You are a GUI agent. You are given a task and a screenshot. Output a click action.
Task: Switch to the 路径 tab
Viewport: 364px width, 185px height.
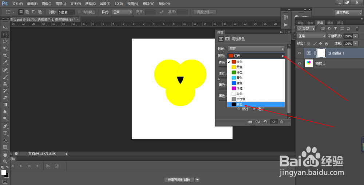340,23
